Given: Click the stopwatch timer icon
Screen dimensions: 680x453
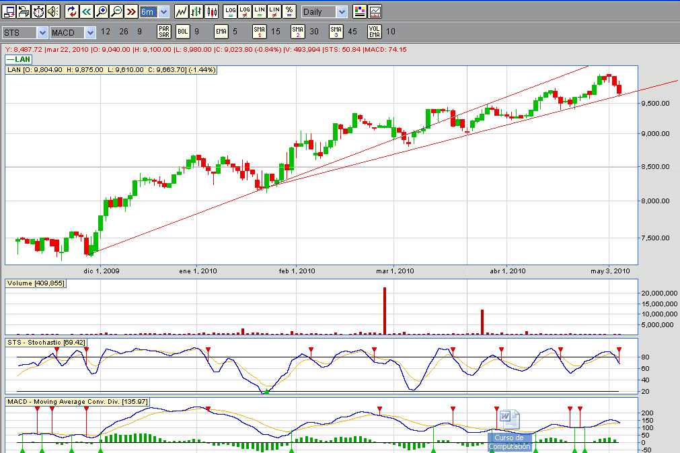Looking at the screenshot, I should [38, 11].
